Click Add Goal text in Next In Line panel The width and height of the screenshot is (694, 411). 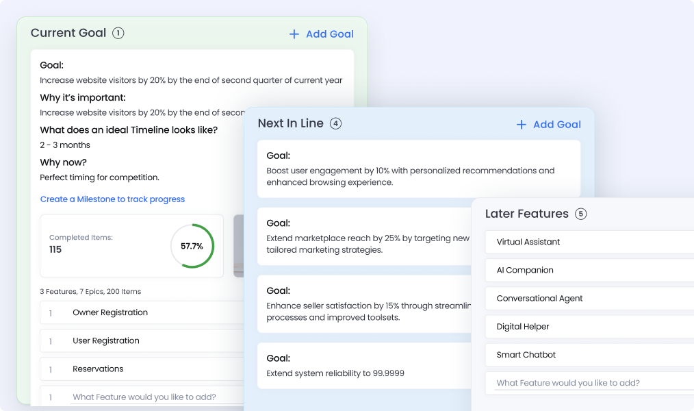point(556,125)
